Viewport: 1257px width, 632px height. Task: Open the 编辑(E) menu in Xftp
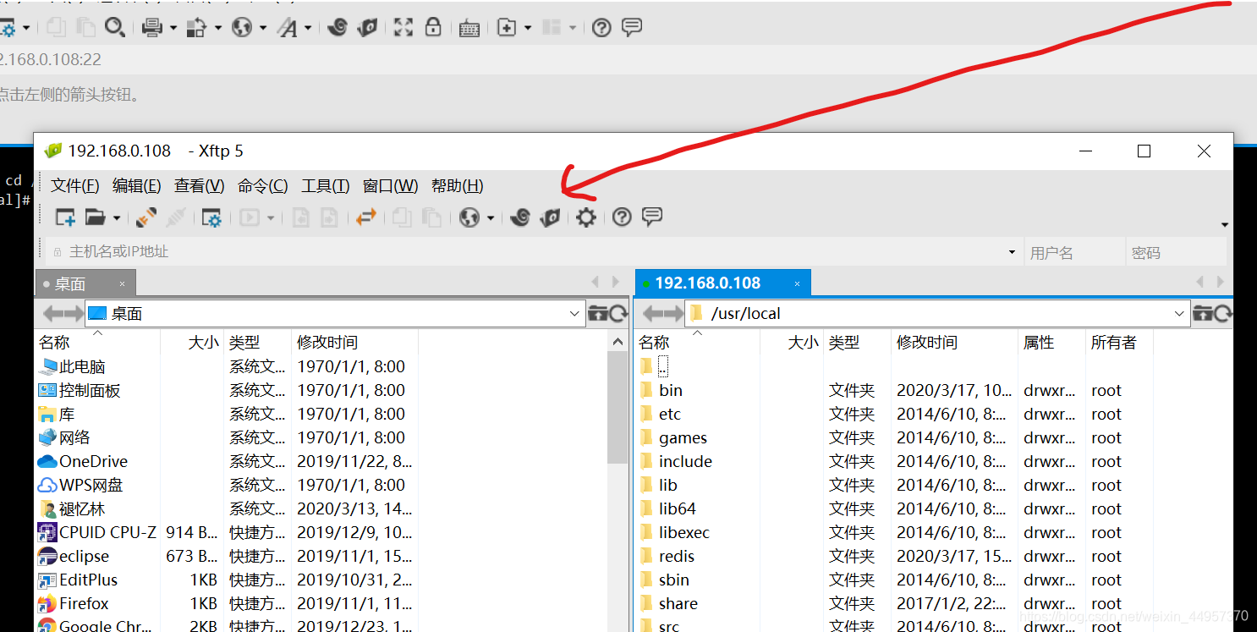[137, 186]
